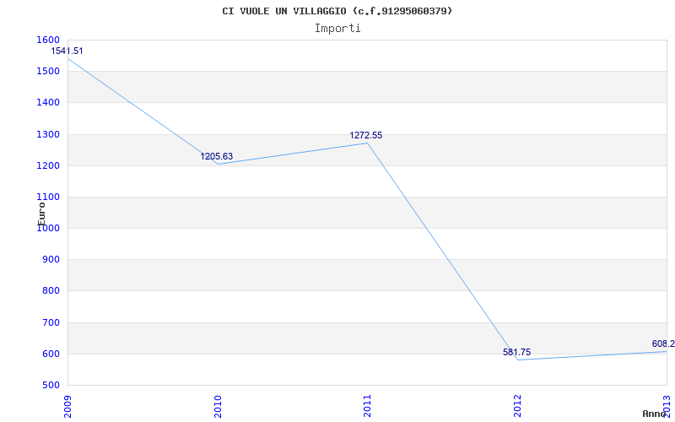
Task: Click the 2012 x-axis label
Action: pyautogui.click(x=517, y=406)
